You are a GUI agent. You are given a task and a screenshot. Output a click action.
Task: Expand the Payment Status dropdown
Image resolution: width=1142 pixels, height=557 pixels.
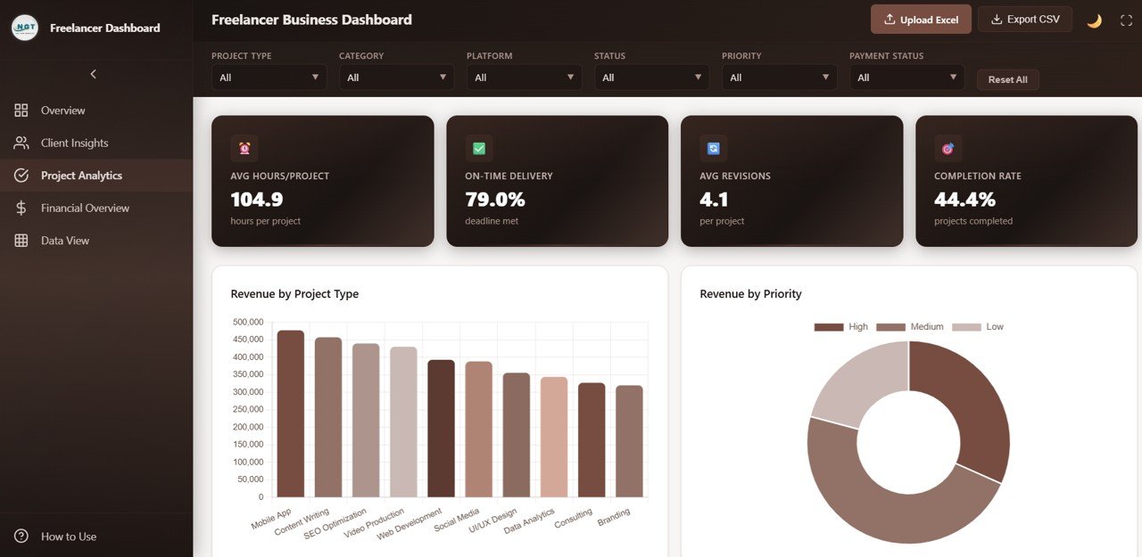(x=906, y=77)
